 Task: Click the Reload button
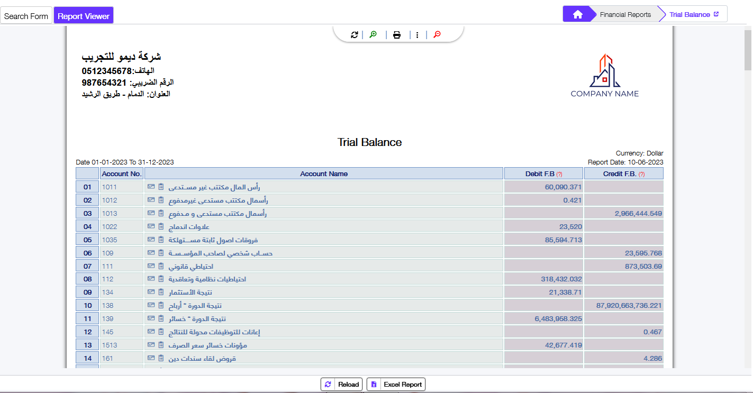(342, 385)
